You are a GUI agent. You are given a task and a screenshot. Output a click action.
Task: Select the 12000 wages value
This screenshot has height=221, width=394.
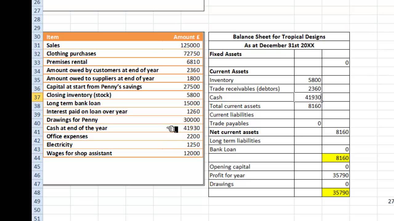click(191, 153)
